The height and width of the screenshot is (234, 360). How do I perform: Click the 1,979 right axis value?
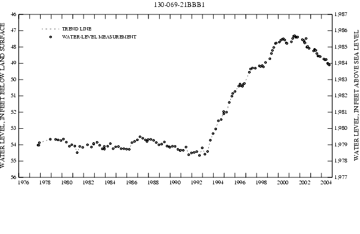tap(341, 145)
